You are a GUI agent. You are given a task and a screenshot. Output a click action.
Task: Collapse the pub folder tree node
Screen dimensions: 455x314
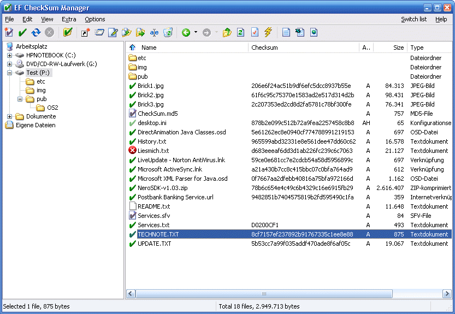(20, 99)
